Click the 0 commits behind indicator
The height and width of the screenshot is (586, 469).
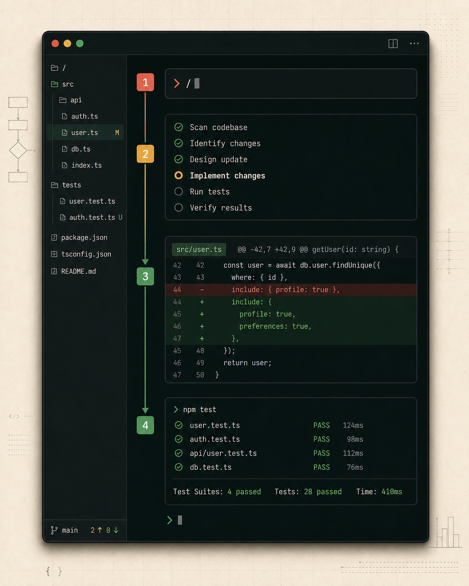(x=112, y=530)
